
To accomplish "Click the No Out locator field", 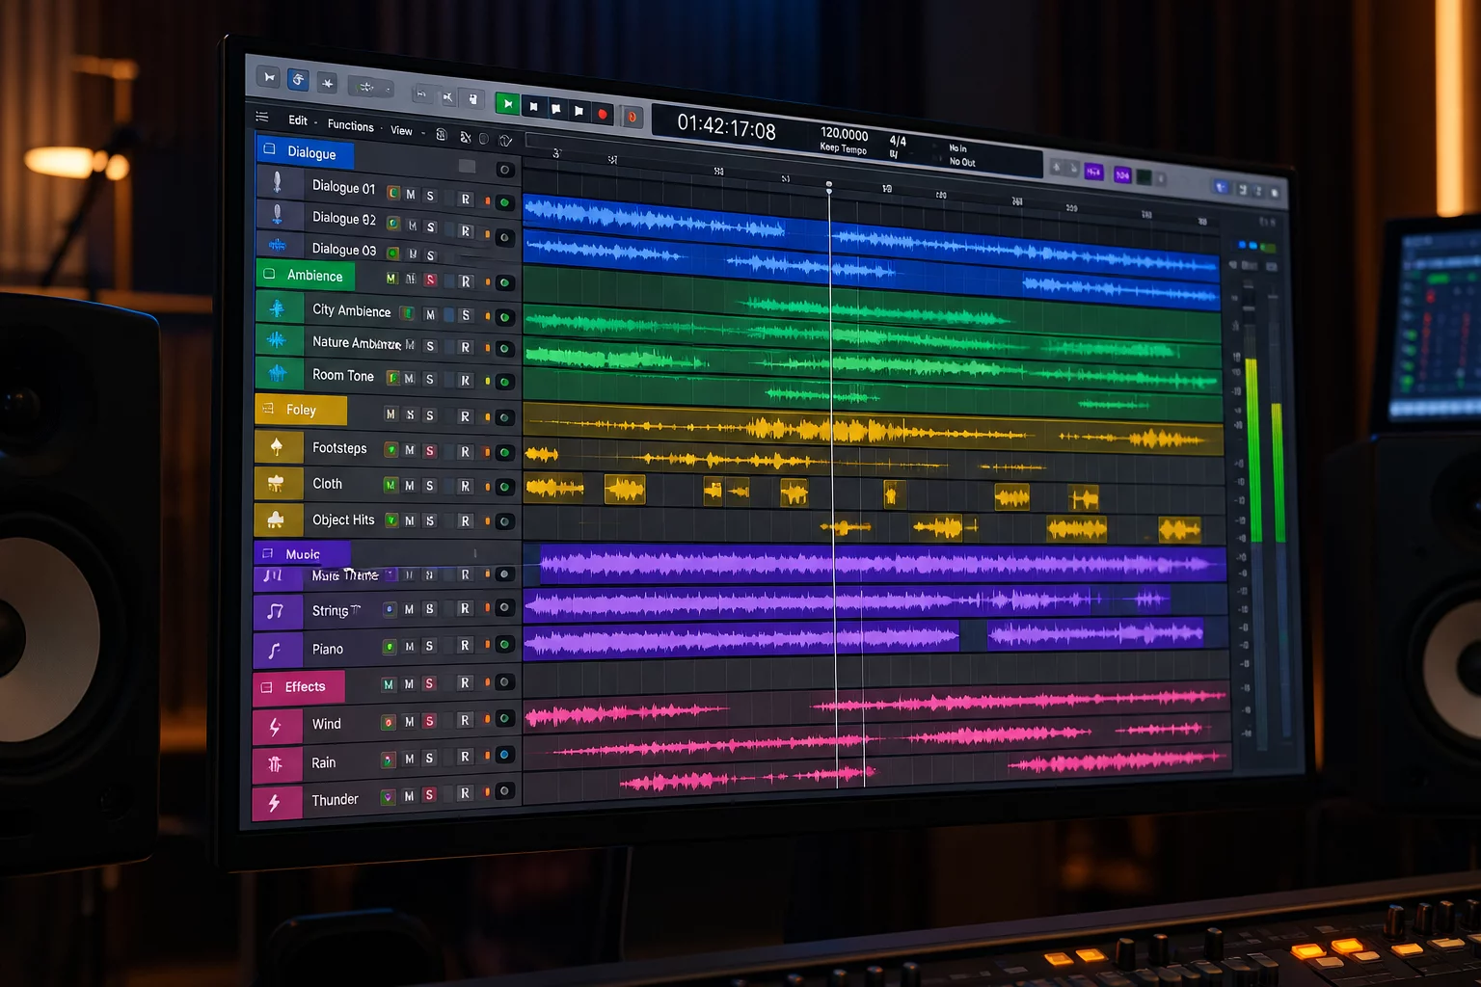I will click(x=962, y=162).
